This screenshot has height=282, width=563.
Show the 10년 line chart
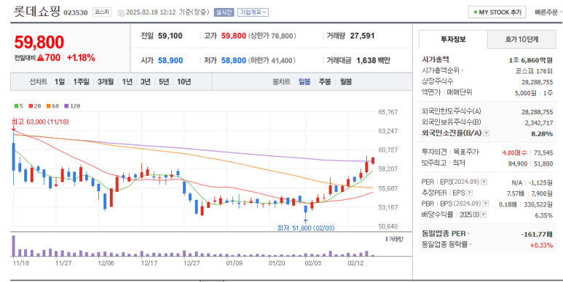click(184, 81)
